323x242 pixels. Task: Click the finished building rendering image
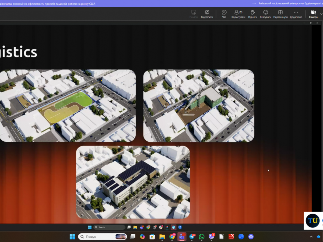click(133, 182)
